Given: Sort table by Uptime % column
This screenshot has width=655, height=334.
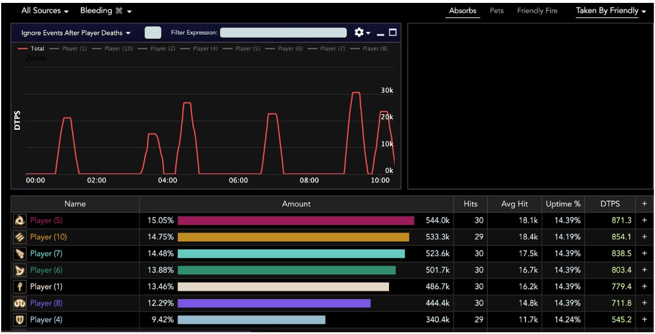Looking at the screenshot, I should [x=563, y=204].
